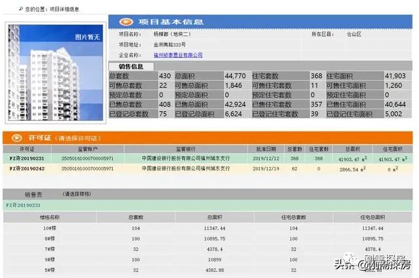The height and width of the screenshot is (278, 419).
Task: Click the total area value 2866.54 ㎡
Action: 353,169
